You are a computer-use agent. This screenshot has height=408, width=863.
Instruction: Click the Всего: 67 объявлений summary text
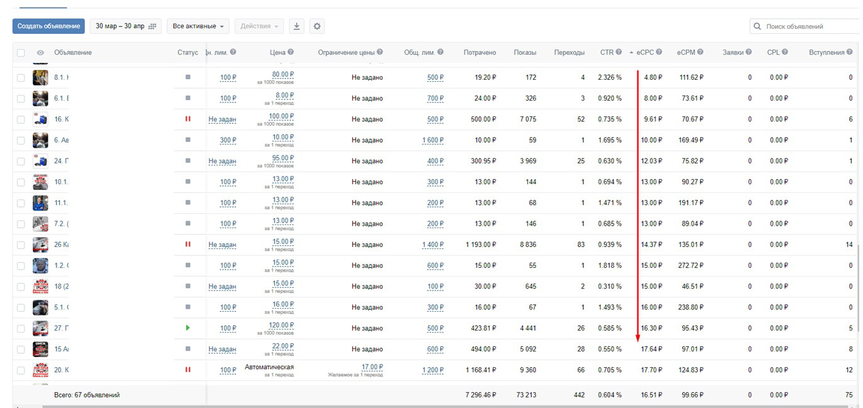click(x=87, y=395)
